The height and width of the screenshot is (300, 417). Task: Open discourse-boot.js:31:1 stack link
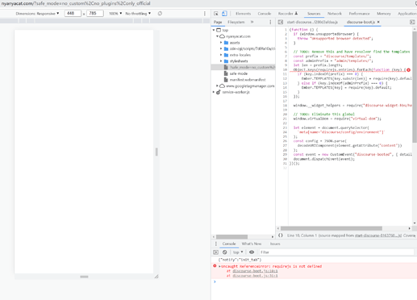pyautogui.click(x=255, y=276)
